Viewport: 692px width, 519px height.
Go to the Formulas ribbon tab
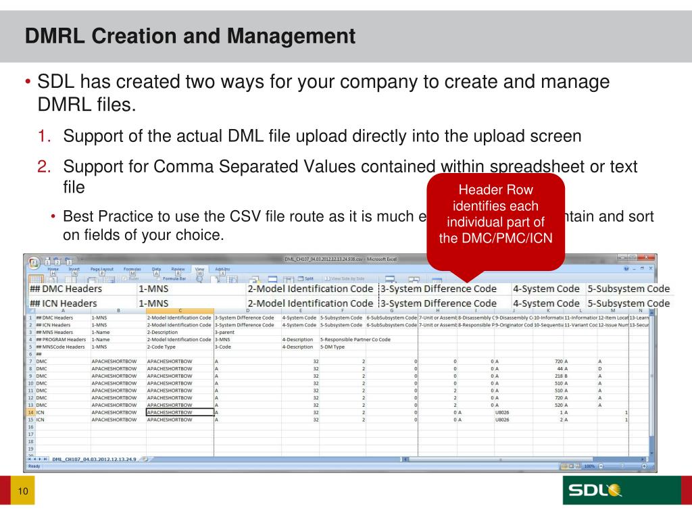[x=132, y=269]
